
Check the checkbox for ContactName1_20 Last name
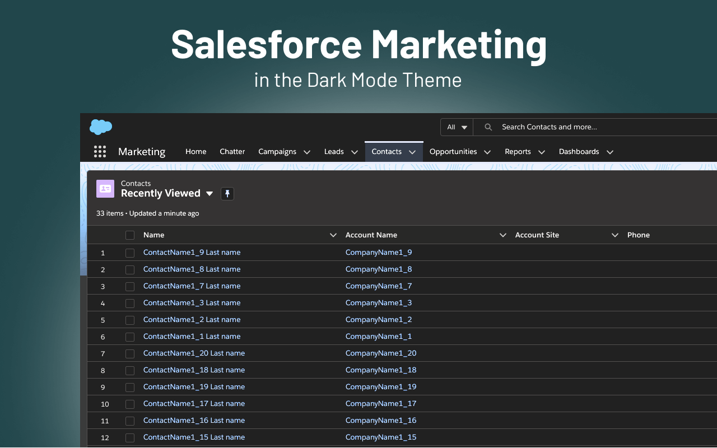pos(130,353)
